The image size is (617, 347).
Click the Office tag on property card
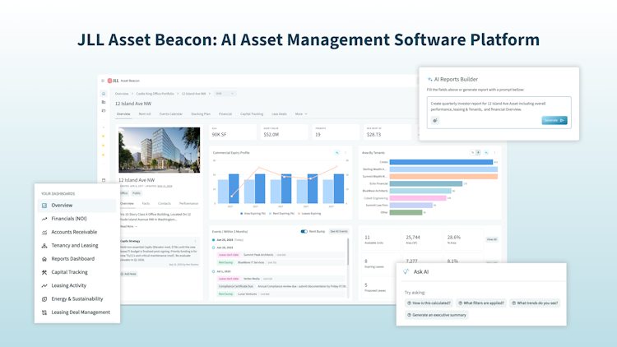124,193
